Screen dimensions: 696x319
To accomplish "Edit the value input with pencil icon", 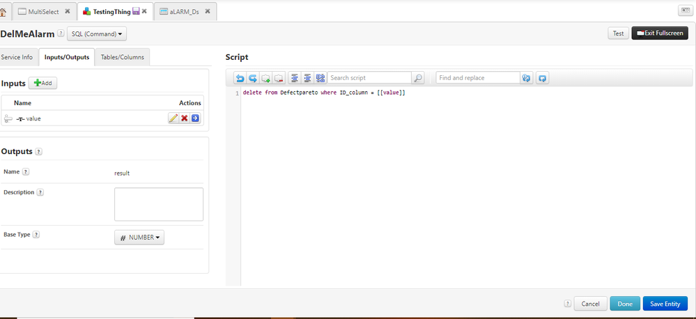I will [173, 118].
